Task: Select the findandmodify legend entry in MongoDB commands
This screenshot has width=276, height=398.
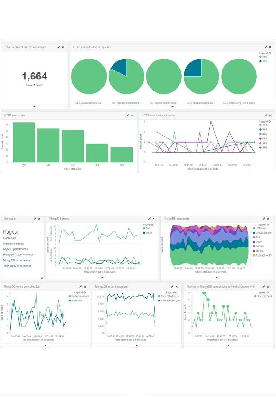Action: coord(262,255)
